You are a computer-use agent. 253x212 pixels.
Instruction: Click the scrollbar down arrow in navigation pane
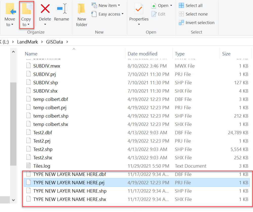pyautogui.click(x=13, y=200)
